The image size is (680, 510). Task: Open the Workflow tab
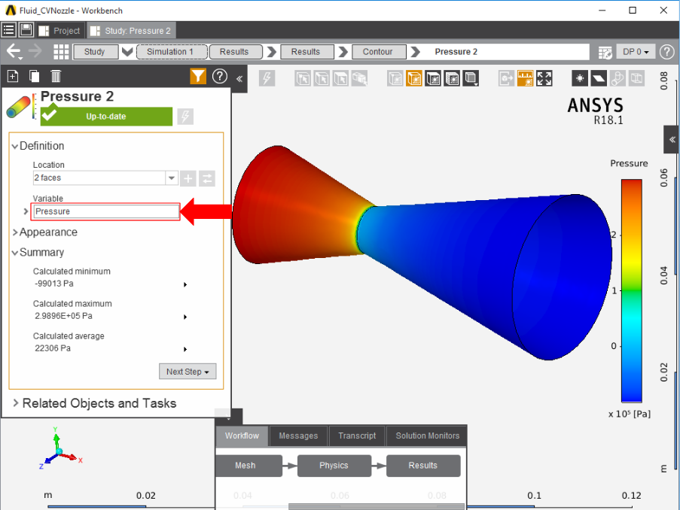(242, 436)
